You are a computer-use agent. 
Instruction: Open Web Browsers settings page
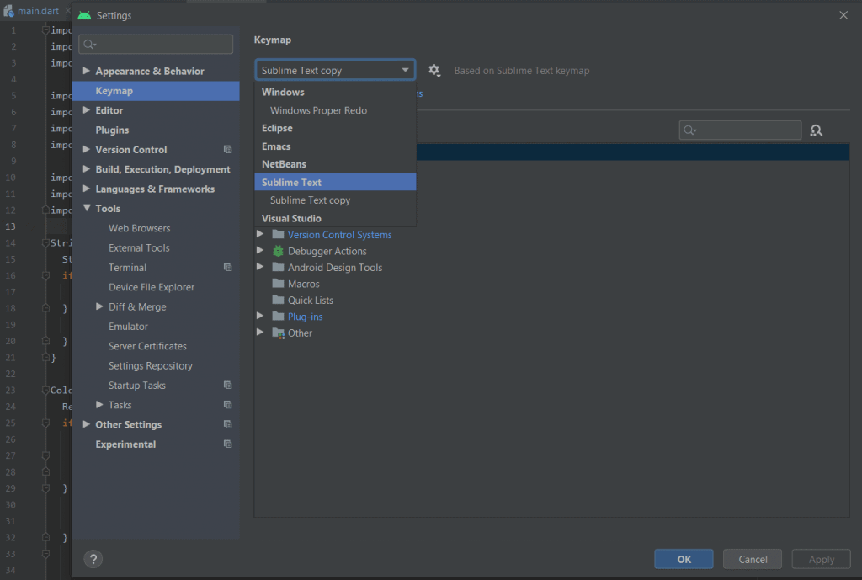pos(139,228)
